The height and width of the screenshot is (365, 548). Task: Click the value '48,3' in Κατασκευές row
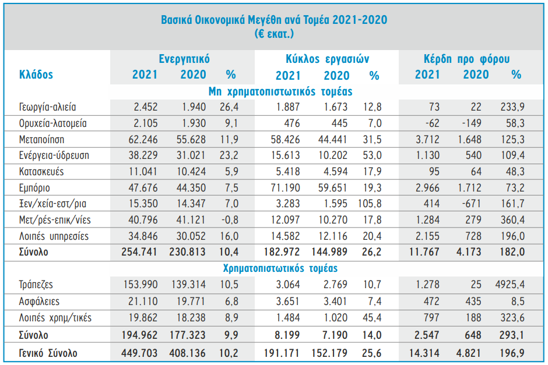pyautogui.click(x=515, y=171)
